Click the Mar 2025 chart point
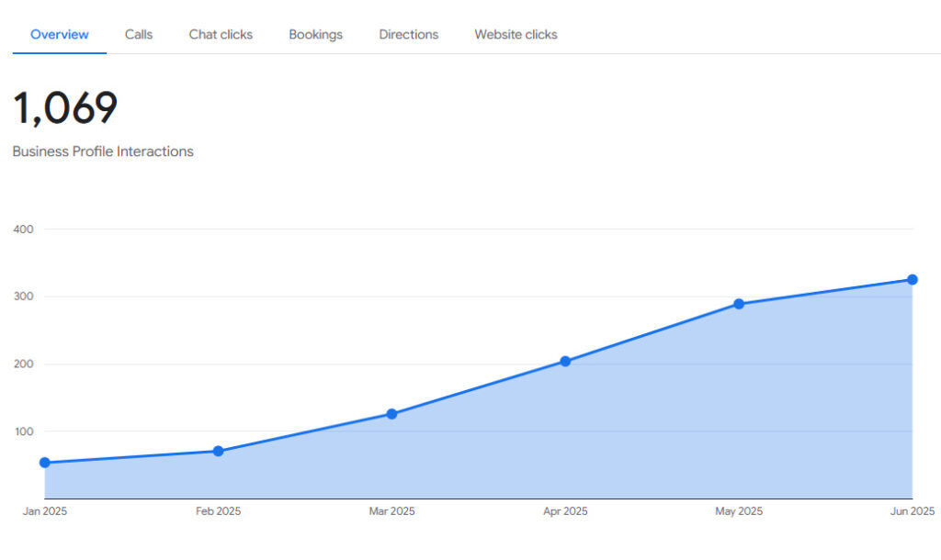This screenshot has width=941, height=560. pyautogui.click(x=391, y=414)
